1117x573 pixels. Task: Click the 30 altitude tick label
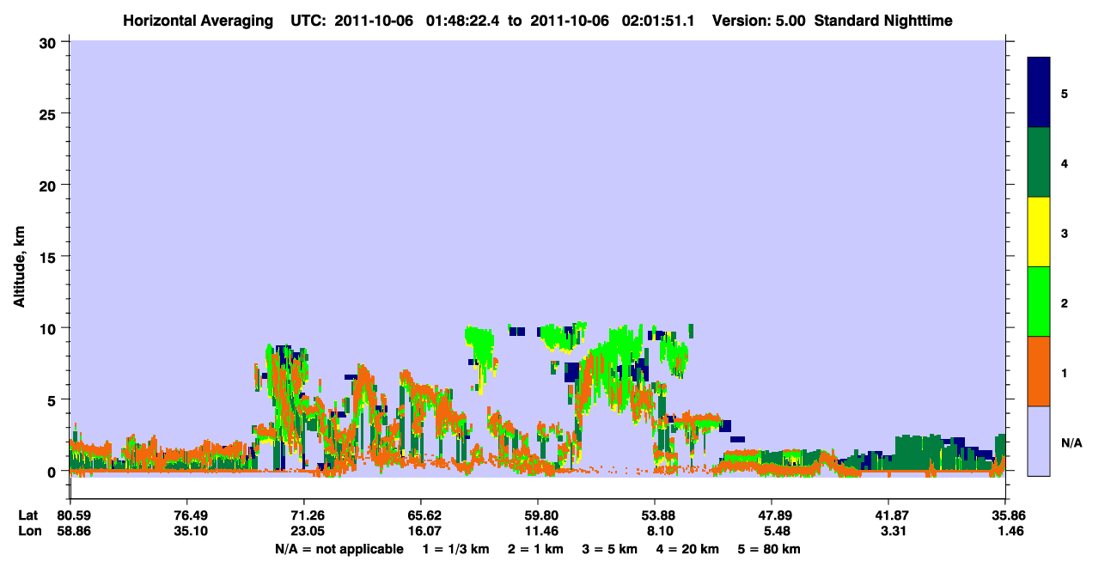tap(50, 42)
